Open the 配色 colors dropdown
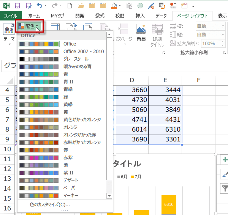Image resolution: width=228 pixels, height=215 pixels. pos(29,27)
